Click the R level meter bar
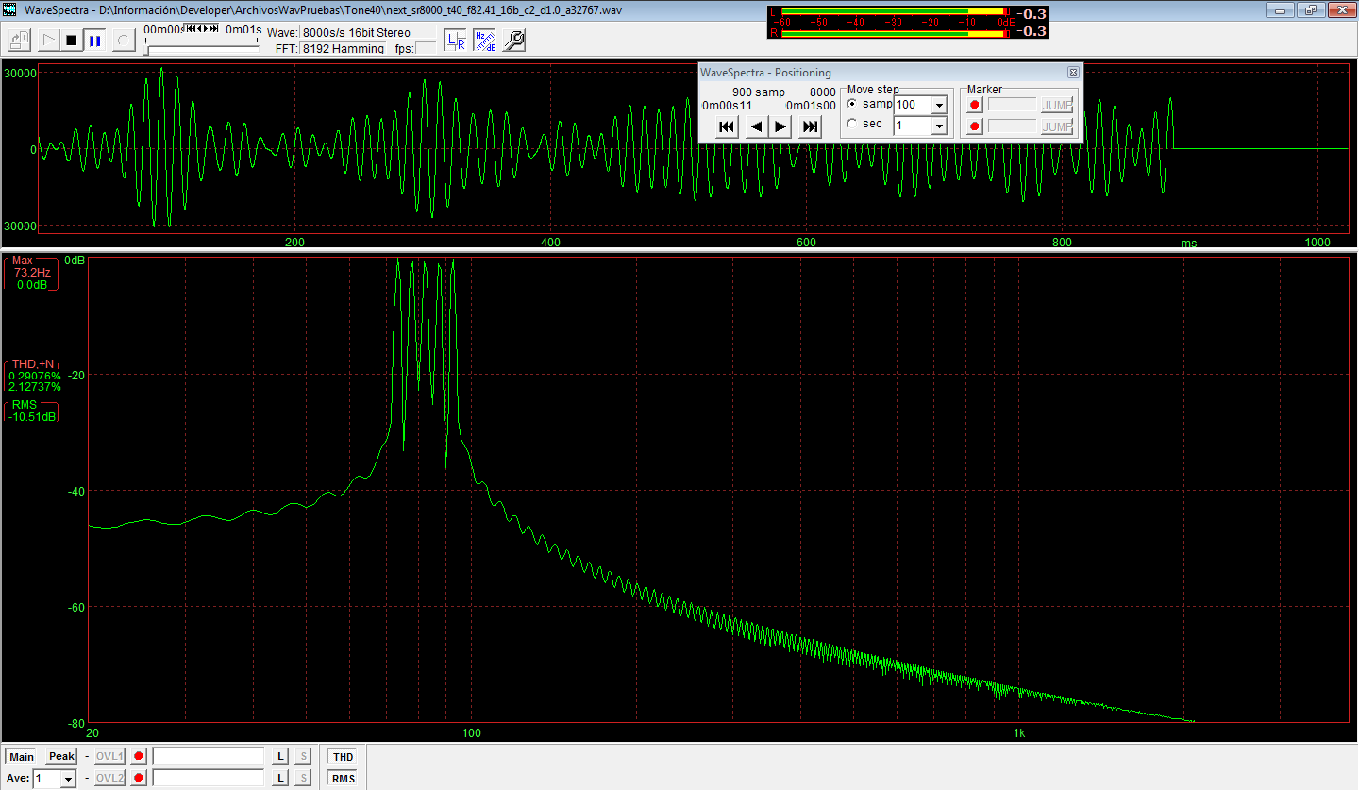 tap(896, 32)
